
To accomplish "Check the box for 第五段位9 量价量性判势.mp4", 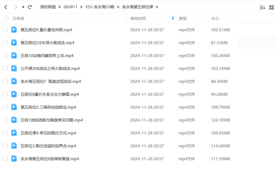I will point(5,30).
